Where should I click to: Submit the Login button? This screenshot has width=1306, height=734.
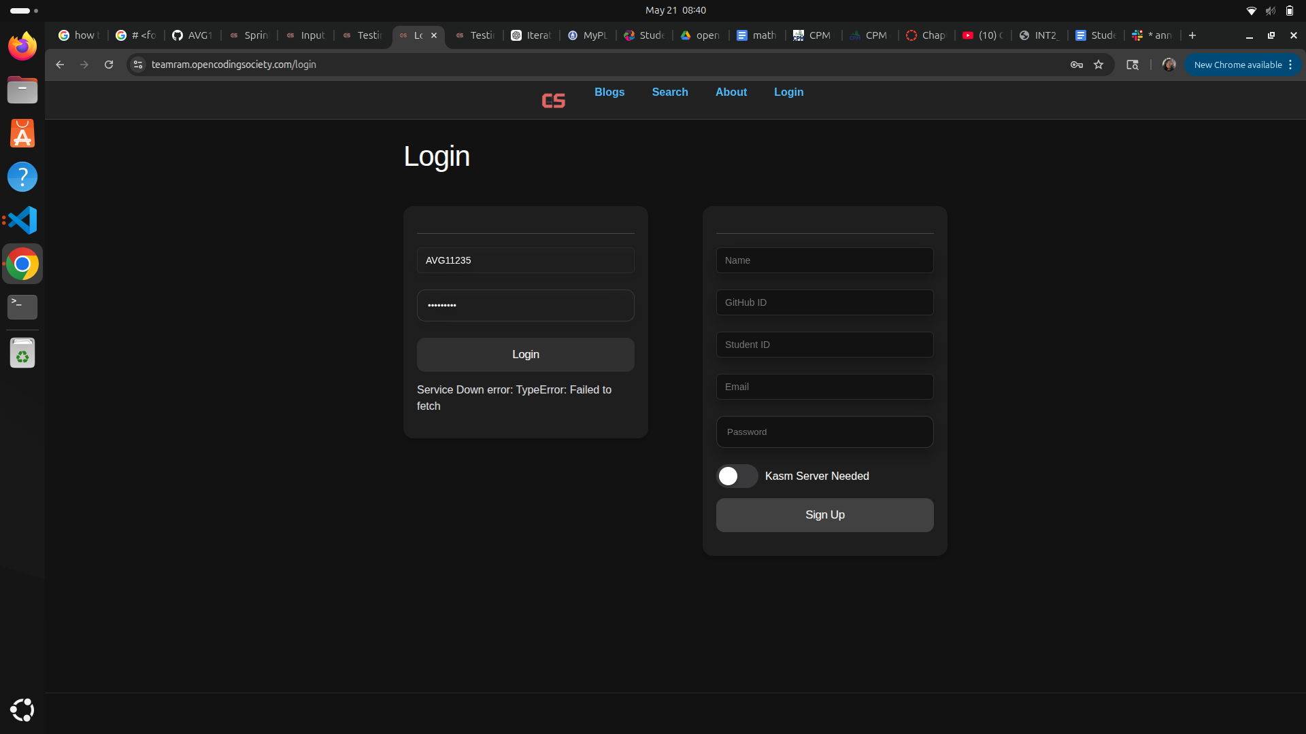526,354
